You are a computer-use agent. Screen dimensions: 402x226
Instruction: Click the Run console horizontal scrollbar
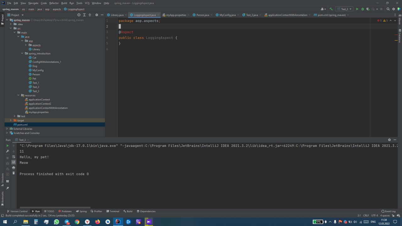(55, 207)
